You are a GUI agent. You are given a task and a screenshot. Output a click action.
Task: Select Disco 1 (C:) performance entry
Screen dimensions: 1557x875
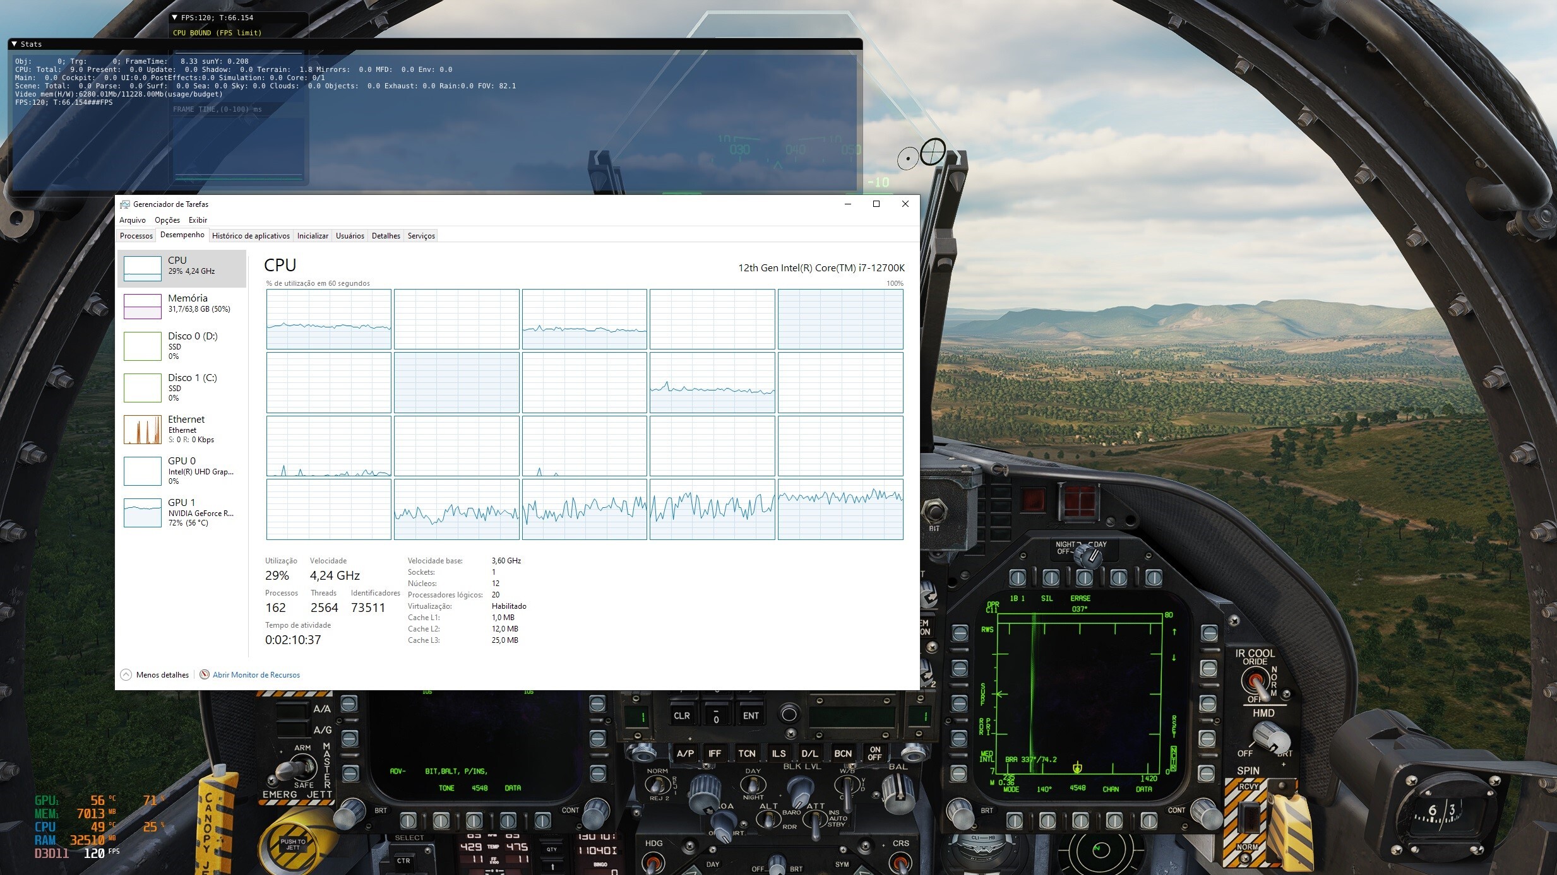(182, 387)
